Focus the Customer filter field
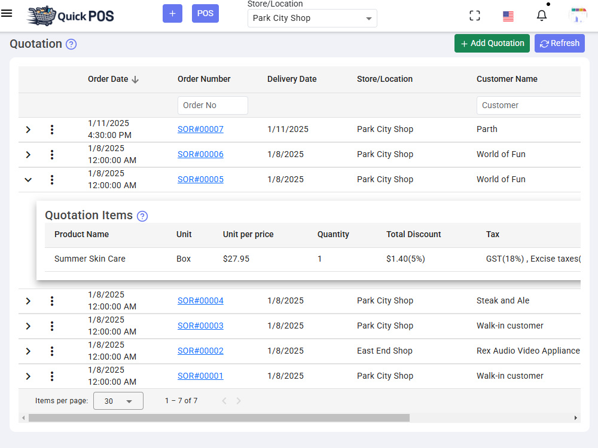Viewport: 598px width, 448px height. [x=529, y=105]
